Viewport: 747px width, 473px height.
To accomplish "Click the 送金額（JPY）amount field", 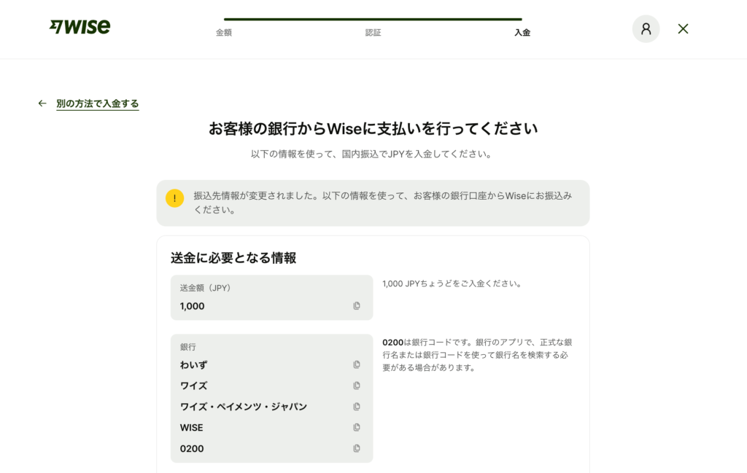I will point(271,297).
